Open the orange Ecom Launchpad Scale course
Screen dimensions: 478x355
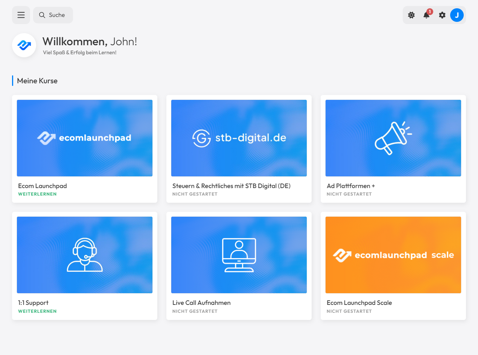(x=393, y=255)
